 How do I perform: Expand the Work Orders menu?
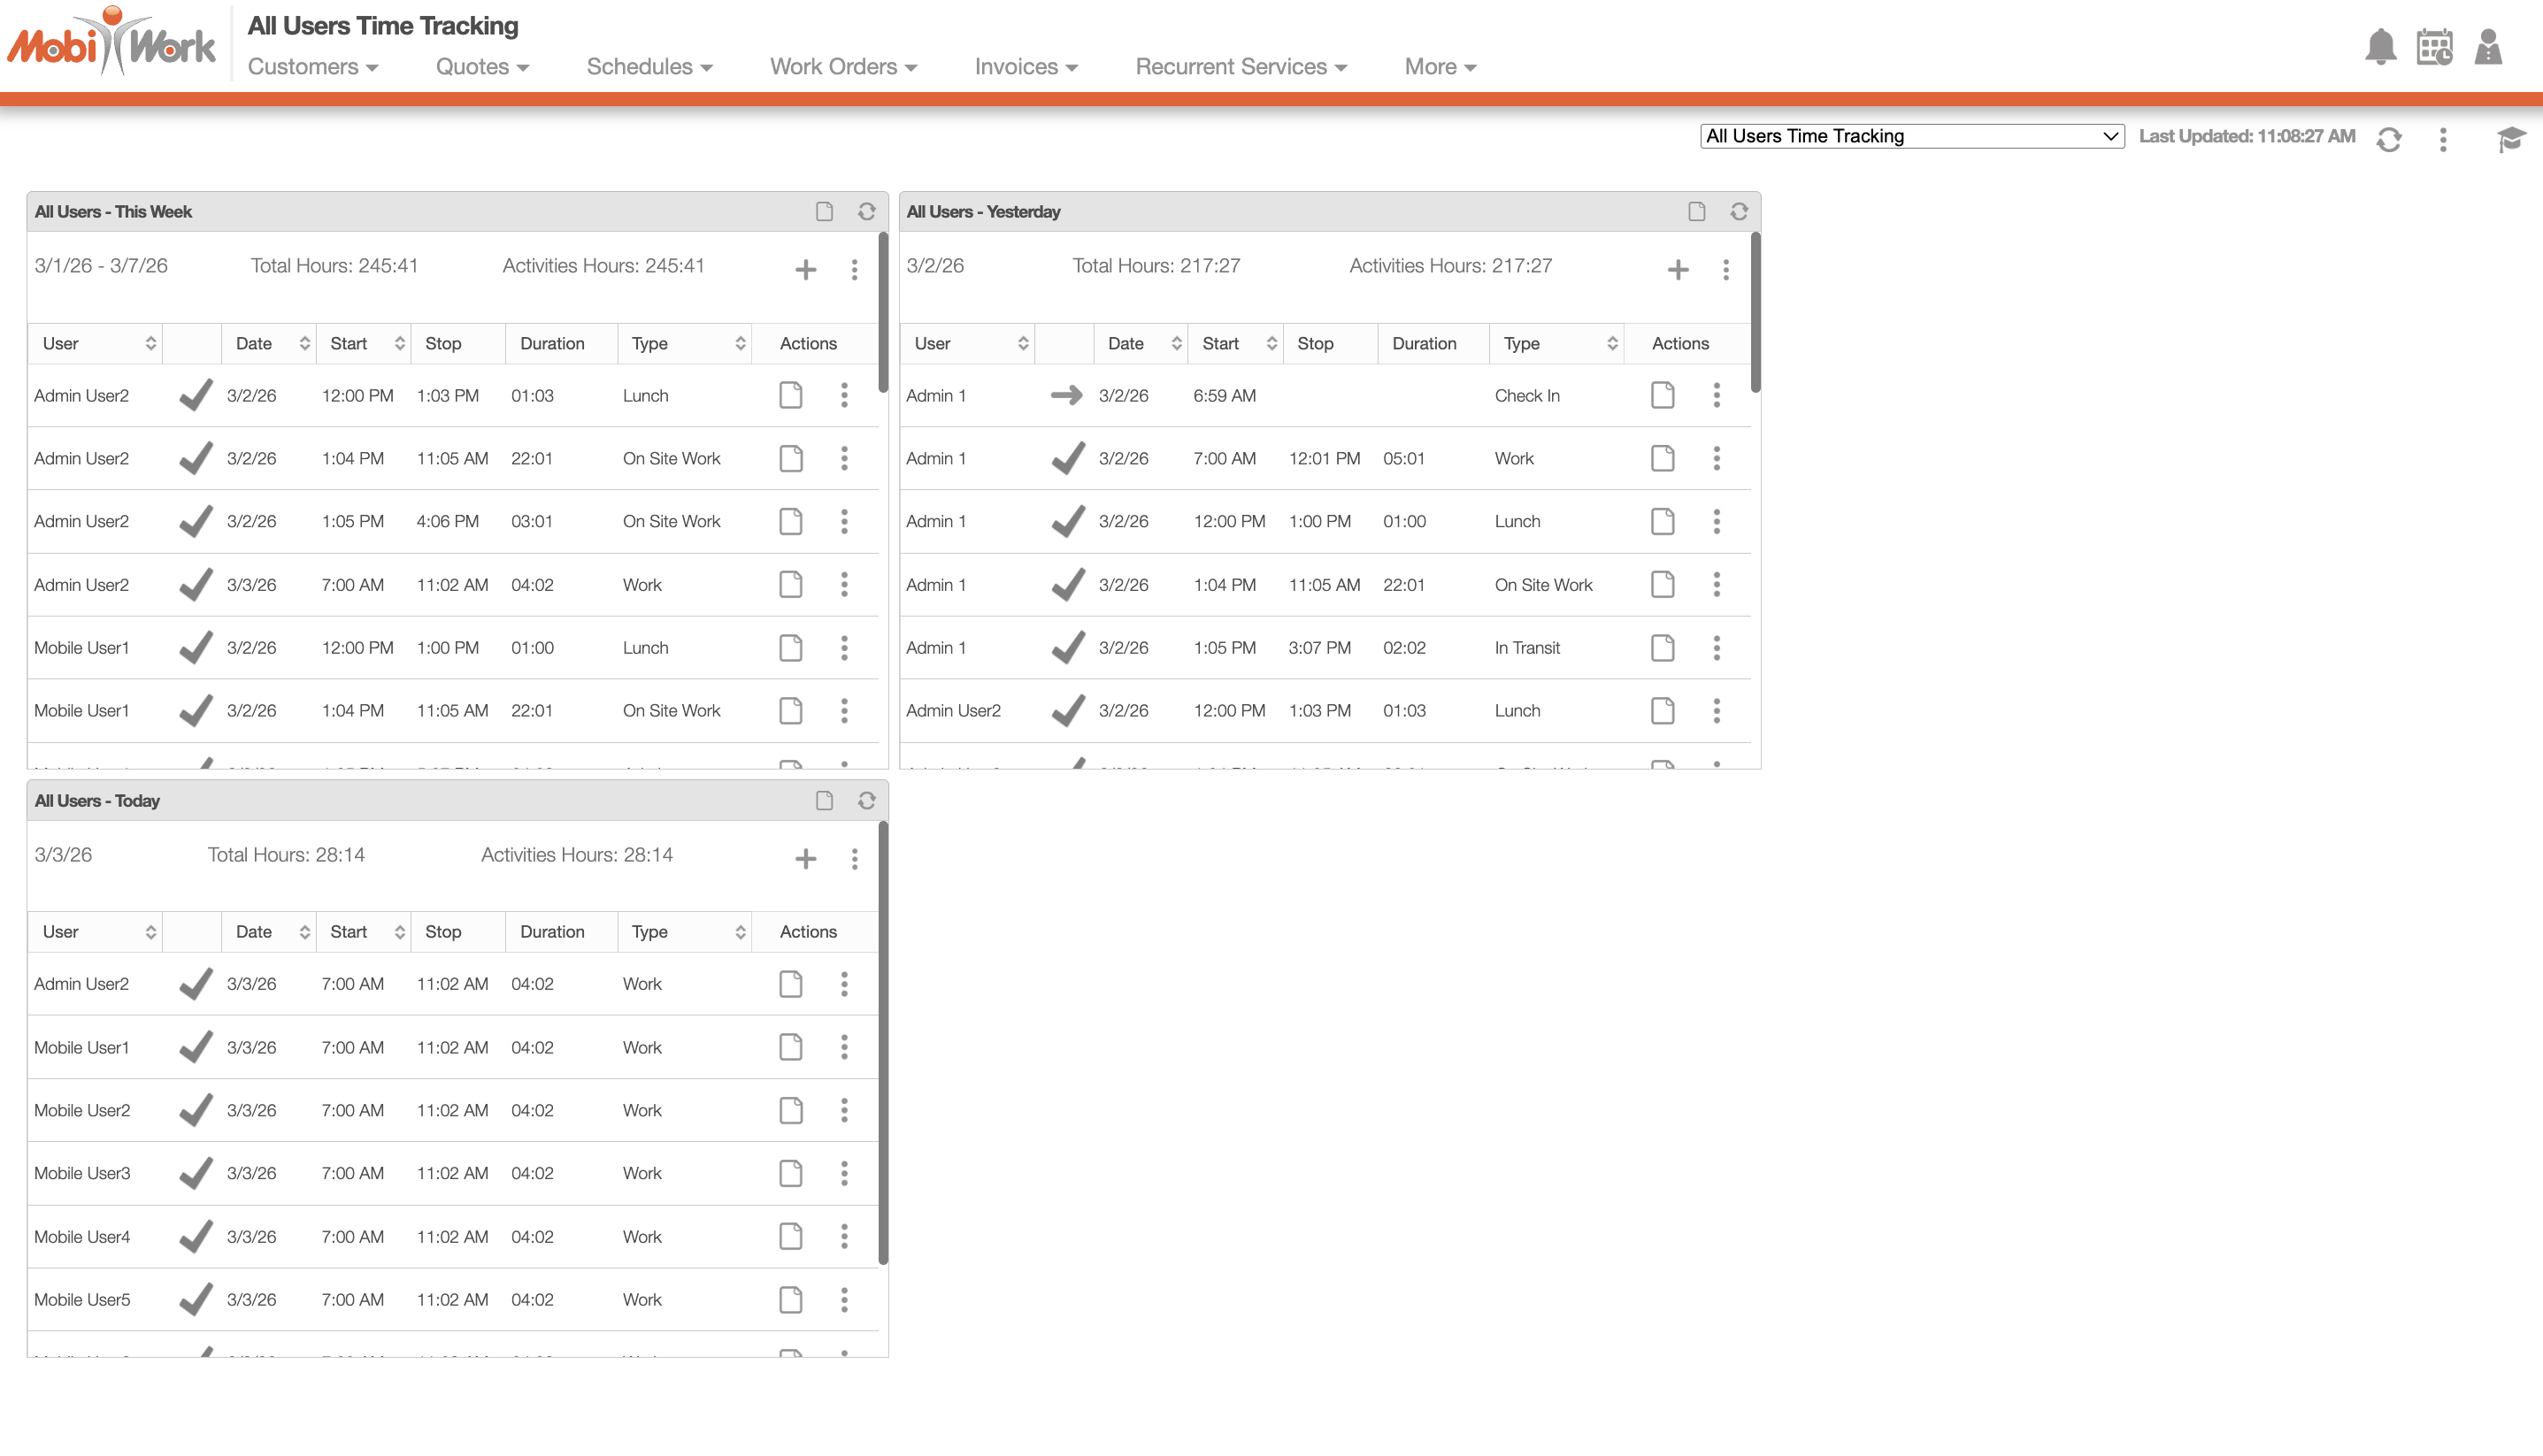tap(842, 67)
